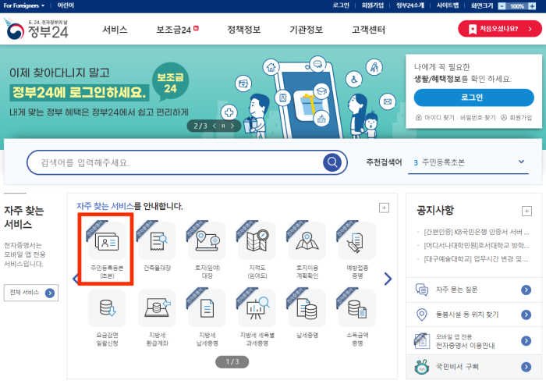Click the 정부24소개 link
The width and height of the screenshot is (546, 384).
pyautogui.click(x=410, y=5)
